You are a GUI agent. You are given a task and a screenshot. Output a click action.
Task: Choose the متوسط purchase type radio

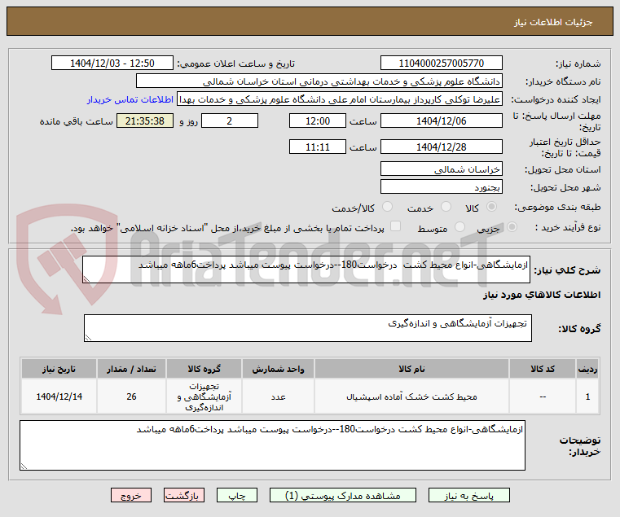click(x=460, y=227)
